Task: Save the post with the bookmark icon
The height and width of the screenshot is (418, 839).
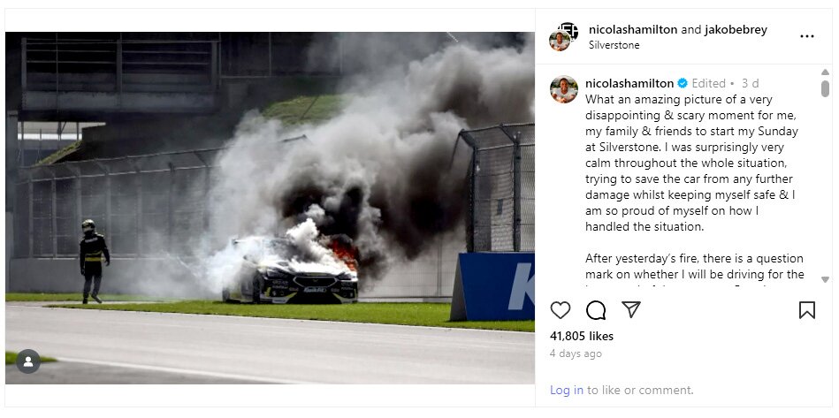Action: click(807, 310)
